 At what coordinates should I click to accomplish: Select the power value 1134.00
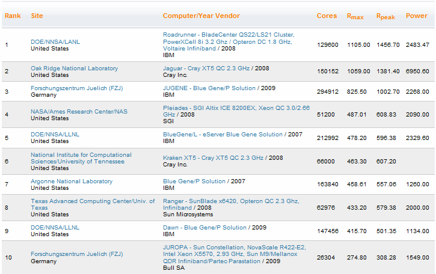(417, 231)
